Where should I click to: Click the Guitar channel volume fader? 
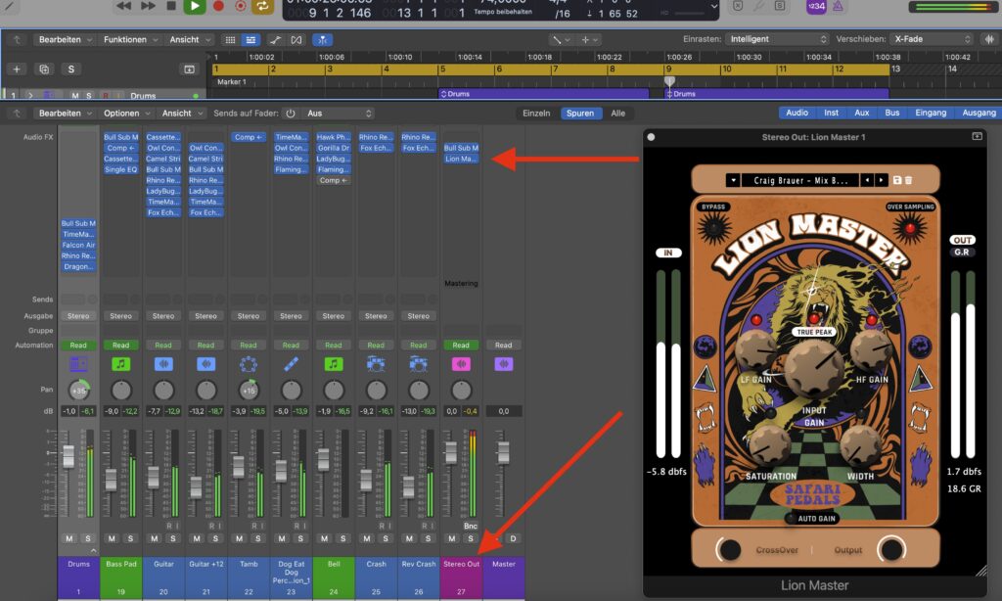154,477
